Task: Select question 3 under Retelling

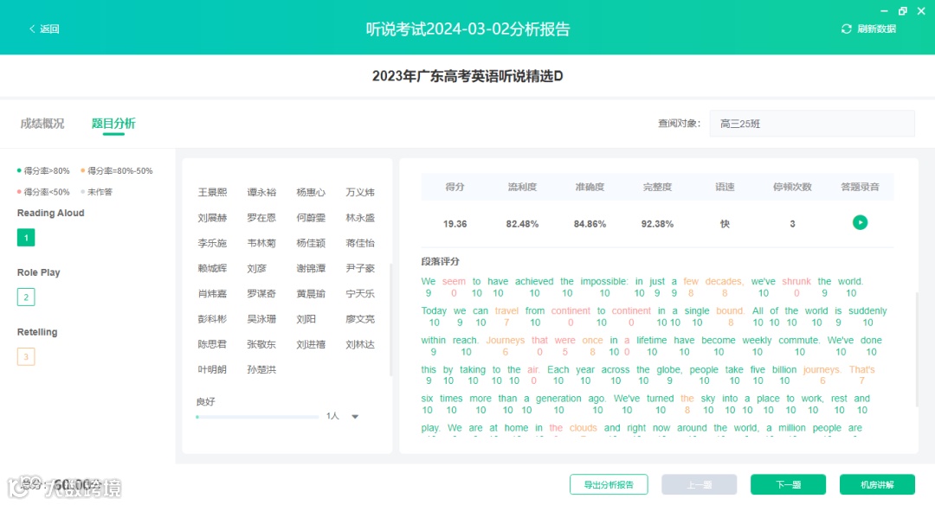Action: click(x=26, y=357)
